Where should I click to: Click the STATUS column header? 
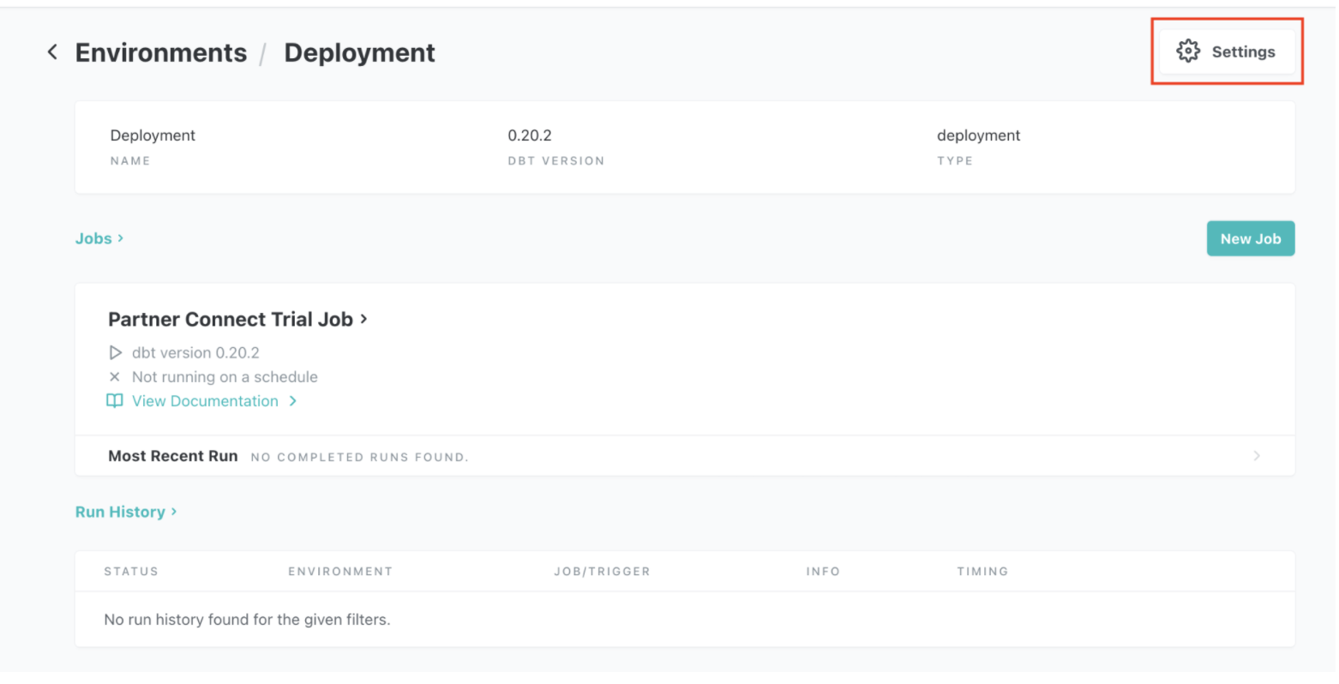[131, 572]
